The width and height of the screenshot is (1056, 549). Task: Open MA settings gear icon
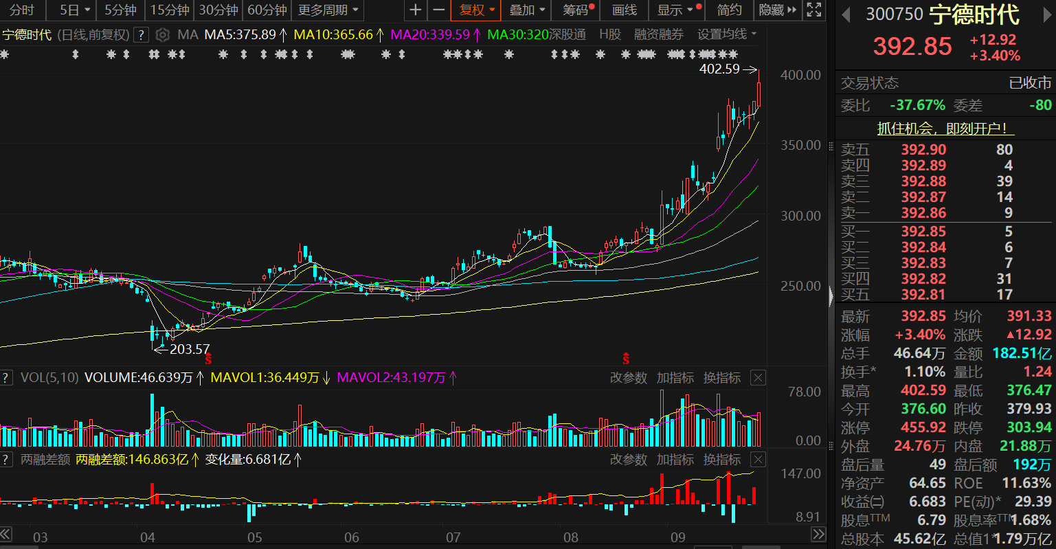point(162,34)
